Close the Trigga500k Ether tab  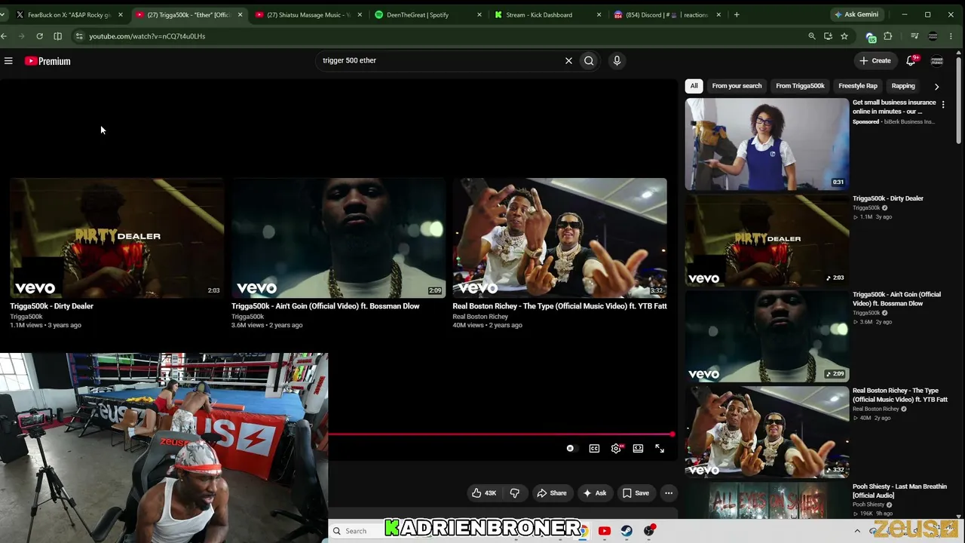(x=240, y=14)
